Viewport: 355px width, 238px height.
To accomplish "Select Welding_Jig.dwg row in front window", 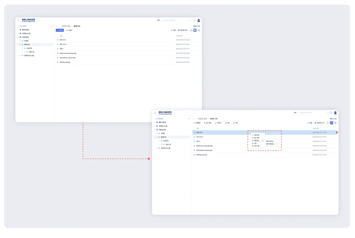I will point(265,155).
